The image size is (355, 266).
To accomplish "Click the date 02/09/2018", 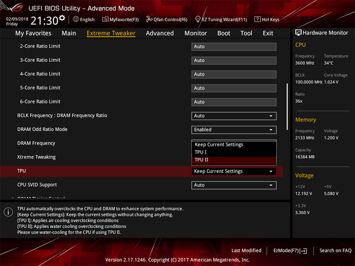I will tap(17, 19).
